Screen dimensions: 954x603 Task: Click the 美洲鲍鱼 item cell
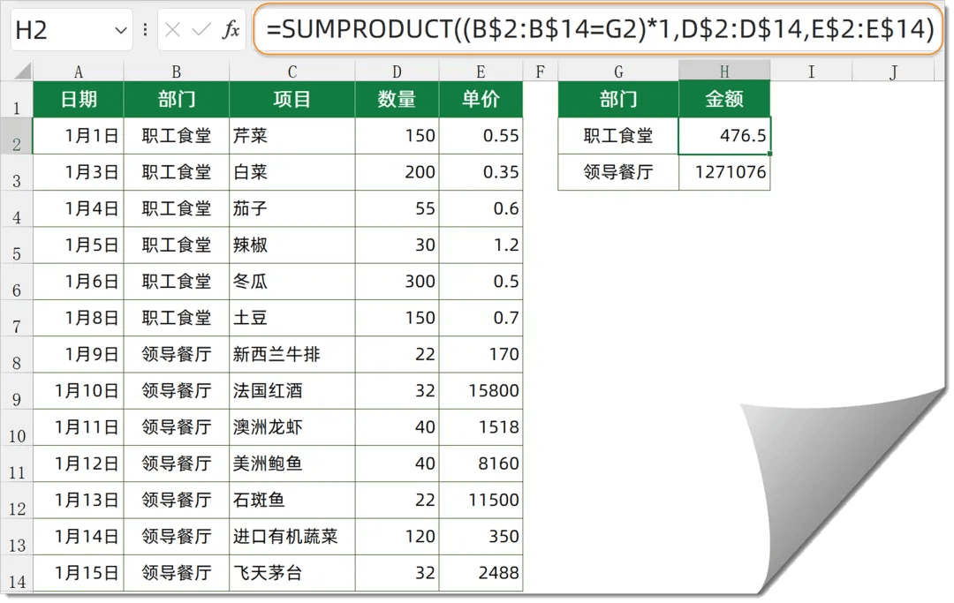point(292,464)
